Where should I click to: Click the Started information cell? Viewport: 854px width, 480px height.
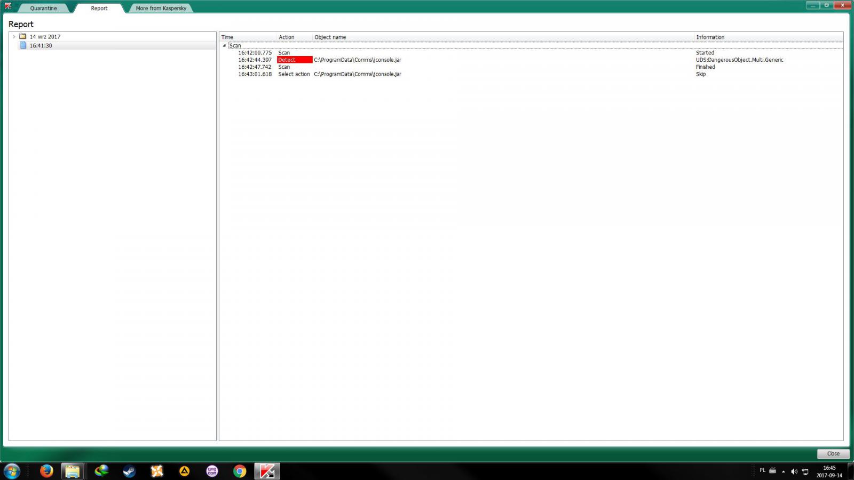coord(705,53)
